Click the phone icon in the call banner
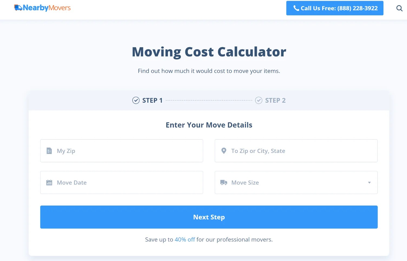Viewport: 407px width, 261px height. tap(296, 8)
